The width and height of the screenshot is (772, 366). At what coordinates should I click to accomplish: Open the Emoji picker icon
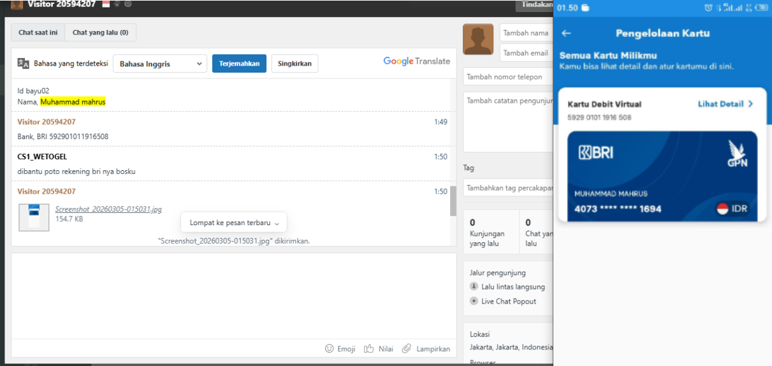[x=330, y=349]
